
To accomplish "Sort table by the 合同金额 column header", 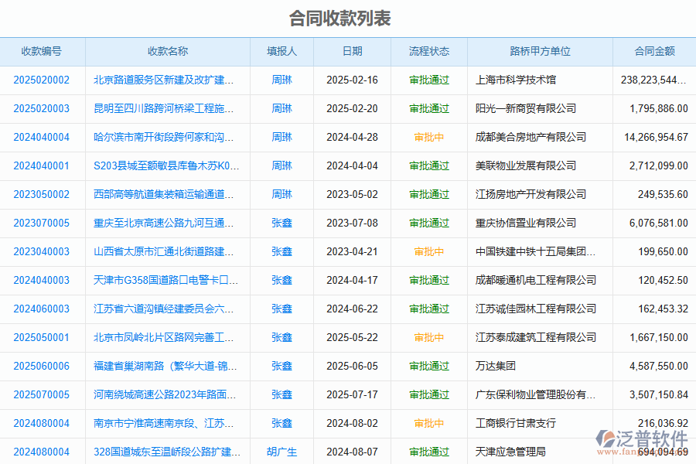I will [654, 51].
